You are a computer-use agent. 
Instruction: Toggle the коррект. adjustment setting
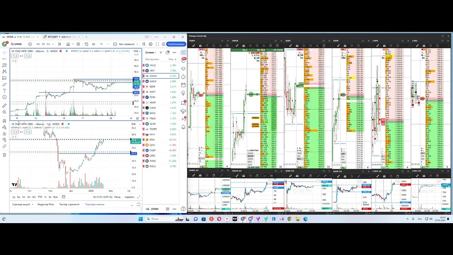click(130, 197)
